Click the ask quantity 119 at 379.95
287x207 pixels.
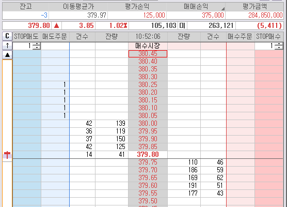point(111,131)
